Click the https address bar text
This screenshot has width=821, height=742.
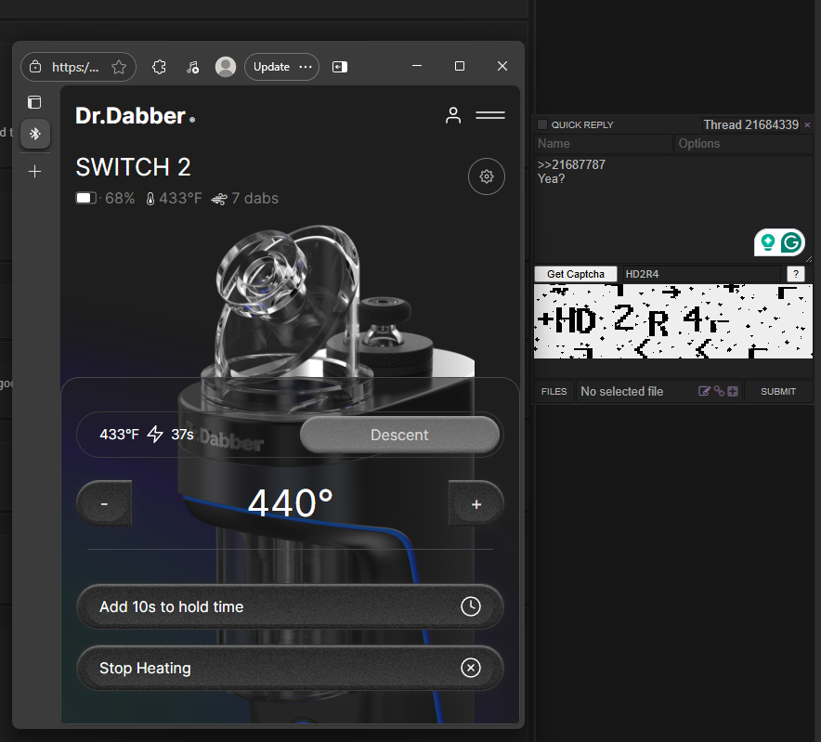(x=75, y=67)
